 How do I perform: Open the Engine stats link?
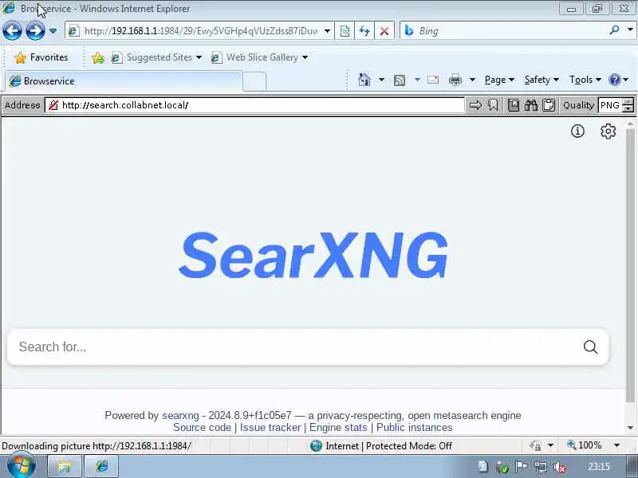[x=338, y=428]
